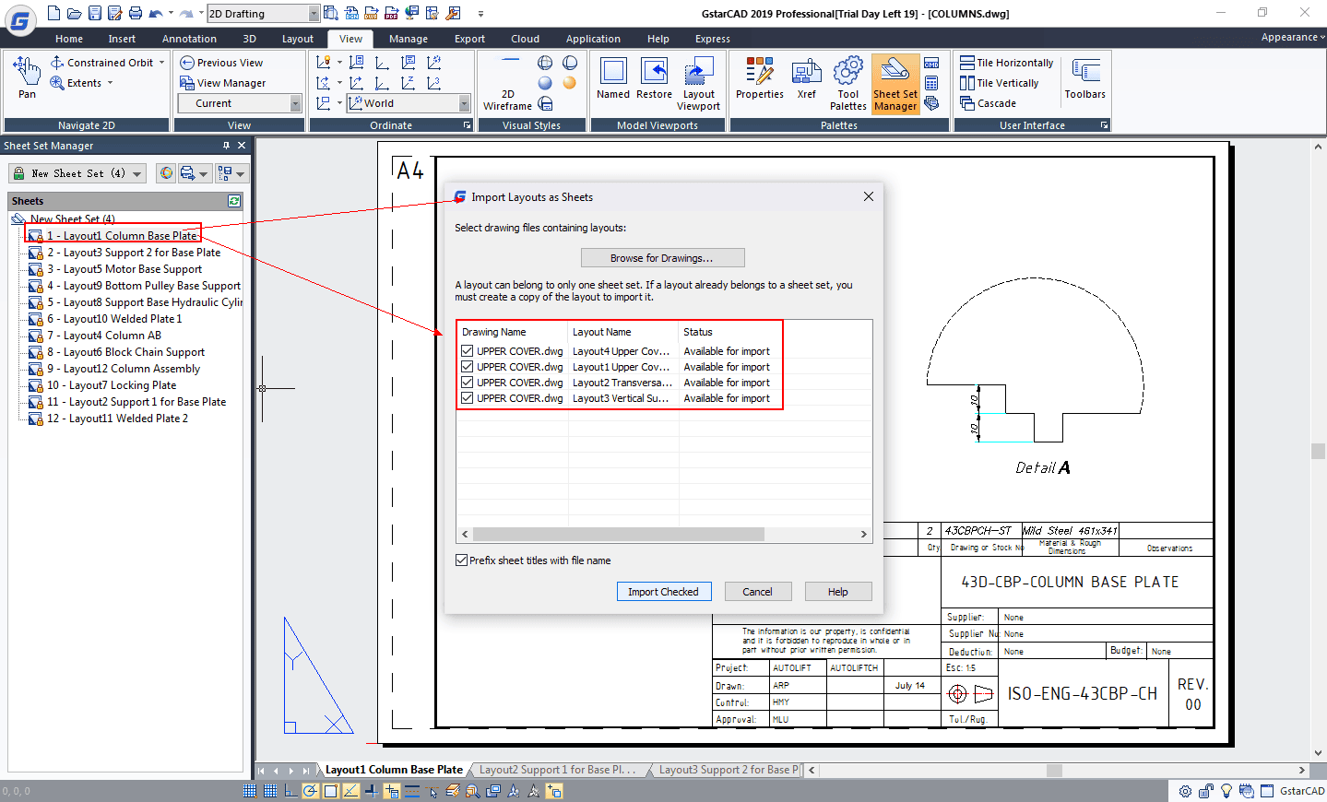Switch to the Home ribbon tab
Viewport: 1327px width, 802px height.
click(x=69, y=39)
